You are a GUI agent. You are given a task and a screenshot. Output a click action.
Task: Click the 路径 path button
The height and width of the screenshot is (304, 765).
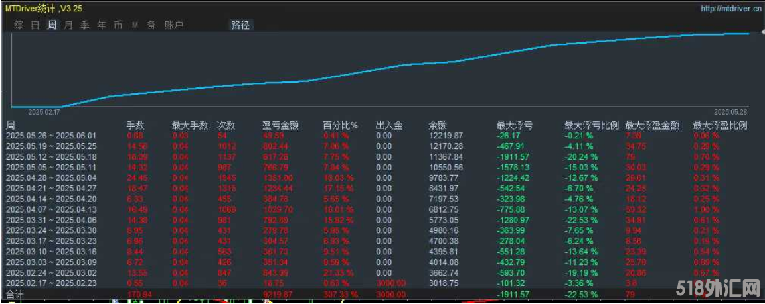tap(240, 25)
